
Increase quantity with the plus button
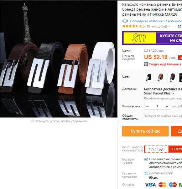point(167,106)
